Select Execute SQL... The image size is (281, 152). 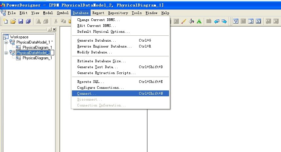[x=120, y=82]
